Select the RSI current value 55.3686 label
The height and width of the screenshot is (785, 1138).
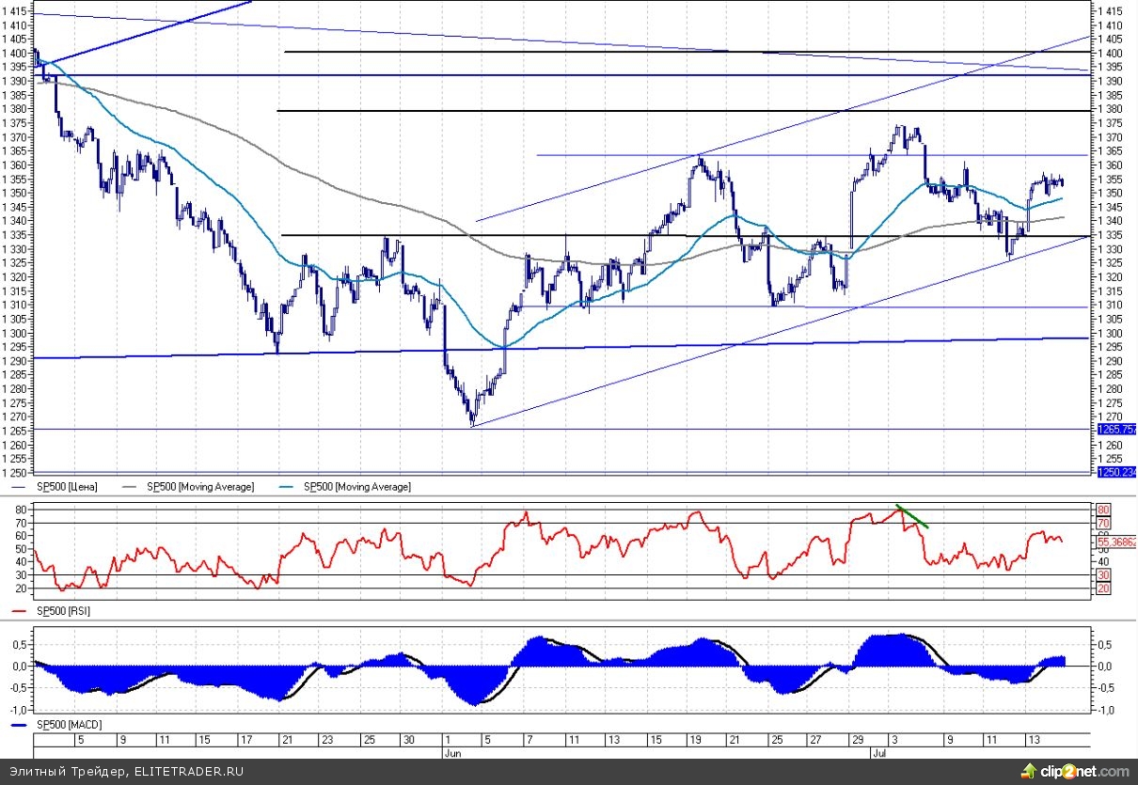click(x=1116, y=542)
